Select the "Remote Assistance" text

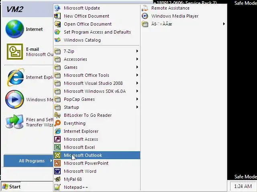pos(170,8)
